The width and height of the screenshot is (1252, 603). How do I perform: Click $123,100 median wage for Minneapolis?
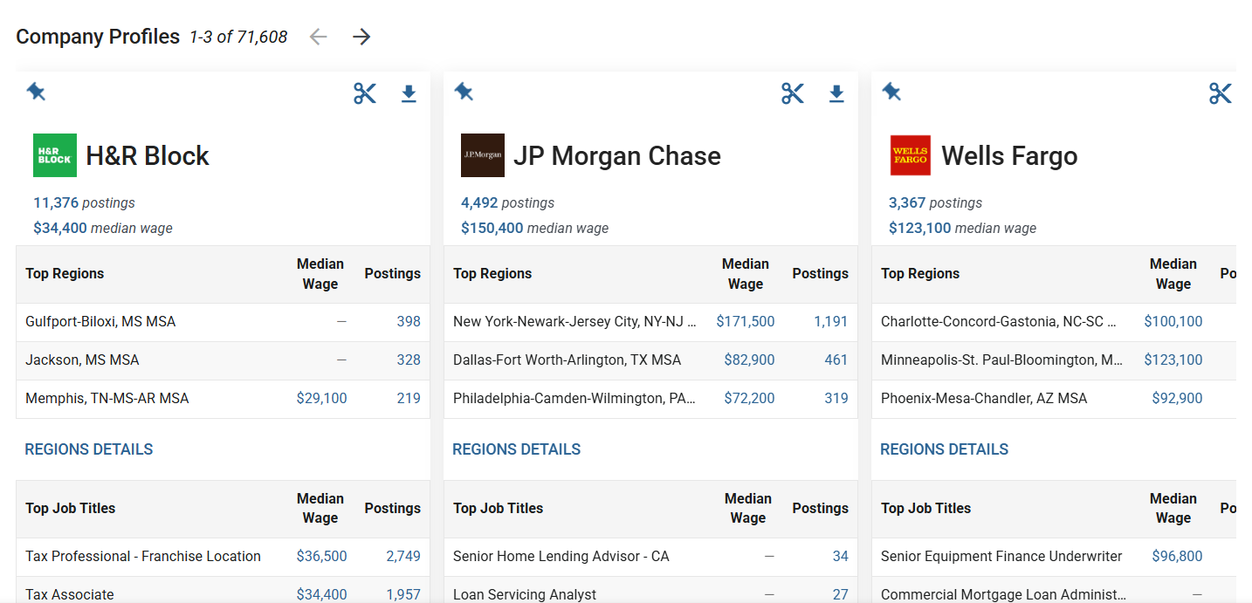tap(1173, 360)
